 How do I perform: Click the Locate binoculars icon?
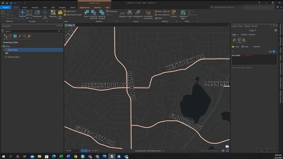tap(130, 12)
